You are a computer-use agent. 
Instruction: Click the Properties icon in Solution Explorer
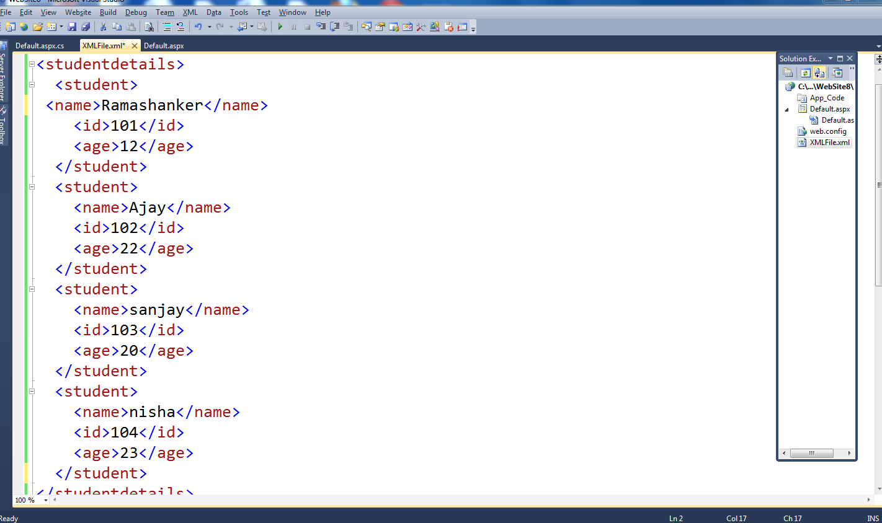pyautogui.click(x=788, y=72)
